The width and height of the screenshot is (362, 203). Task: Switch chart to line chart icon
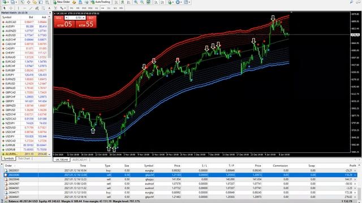128,2
